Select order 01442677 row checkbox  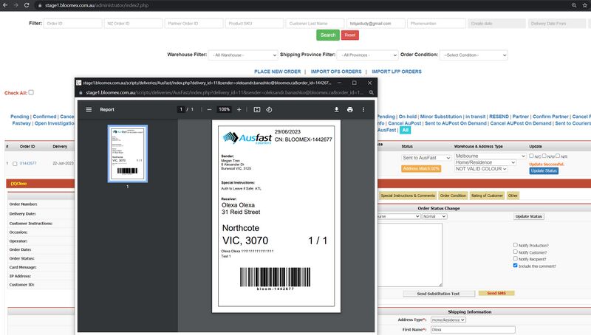click(x=15, y=164)
